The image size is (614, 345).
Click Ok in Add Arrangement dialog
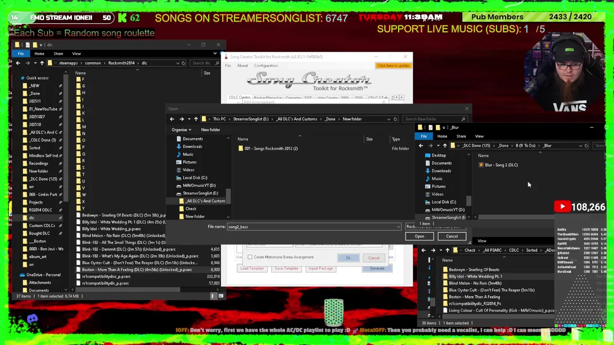click(348, 258)
